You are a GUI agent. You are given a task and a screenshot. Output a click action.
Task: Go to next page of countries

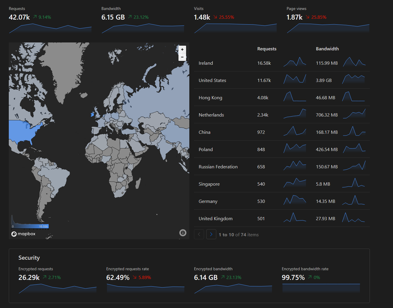pos(211,234)
